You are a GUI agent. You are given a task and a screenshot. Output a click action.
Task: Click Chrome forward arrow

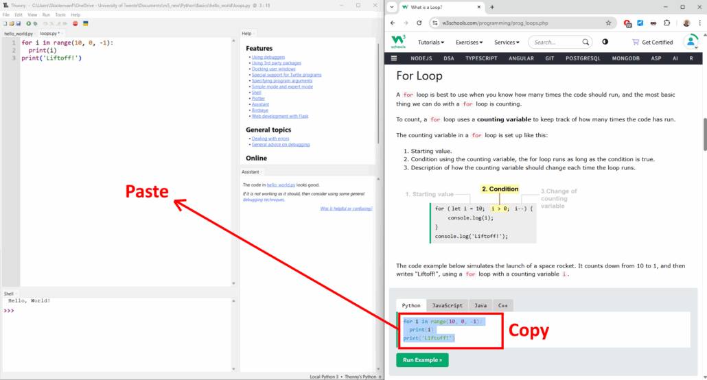(406, 23)
